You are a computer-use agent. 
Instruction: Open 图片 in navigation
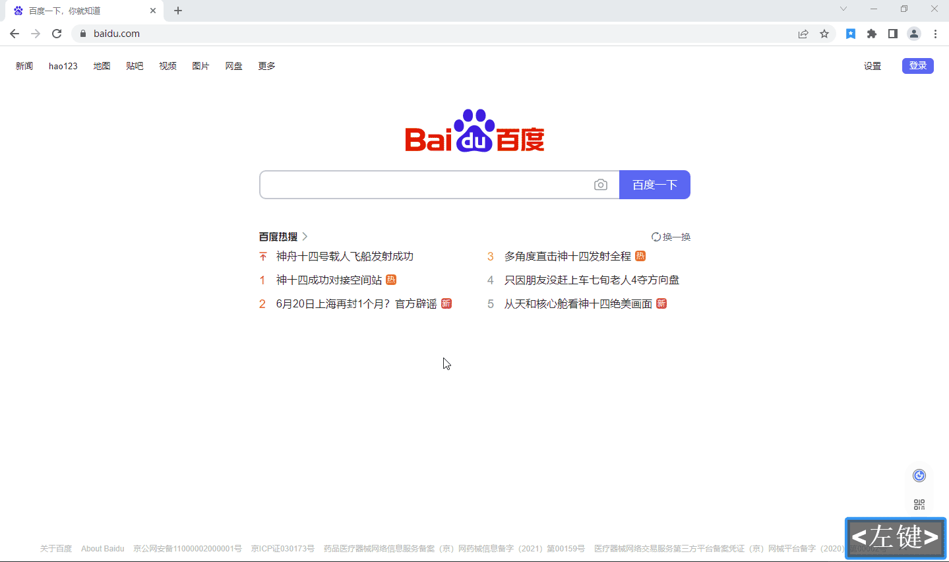tap(200, 66)
